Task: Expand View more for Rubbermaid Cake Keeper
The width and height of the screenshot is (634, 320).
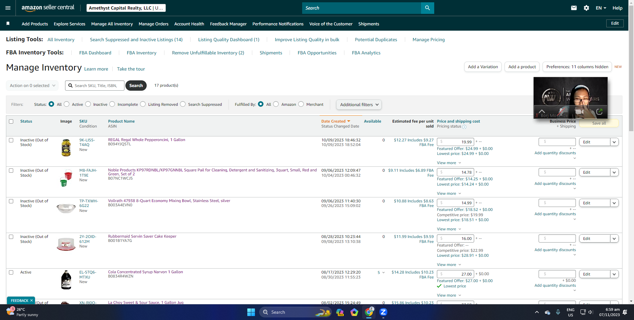Action: tap(449, 265)
